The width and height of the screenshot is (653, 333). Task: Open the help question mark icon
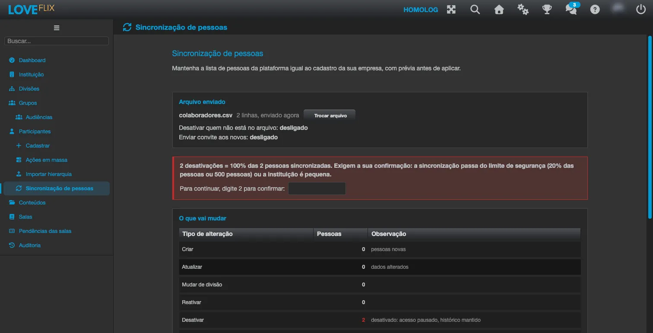click(x=595, y=9)
